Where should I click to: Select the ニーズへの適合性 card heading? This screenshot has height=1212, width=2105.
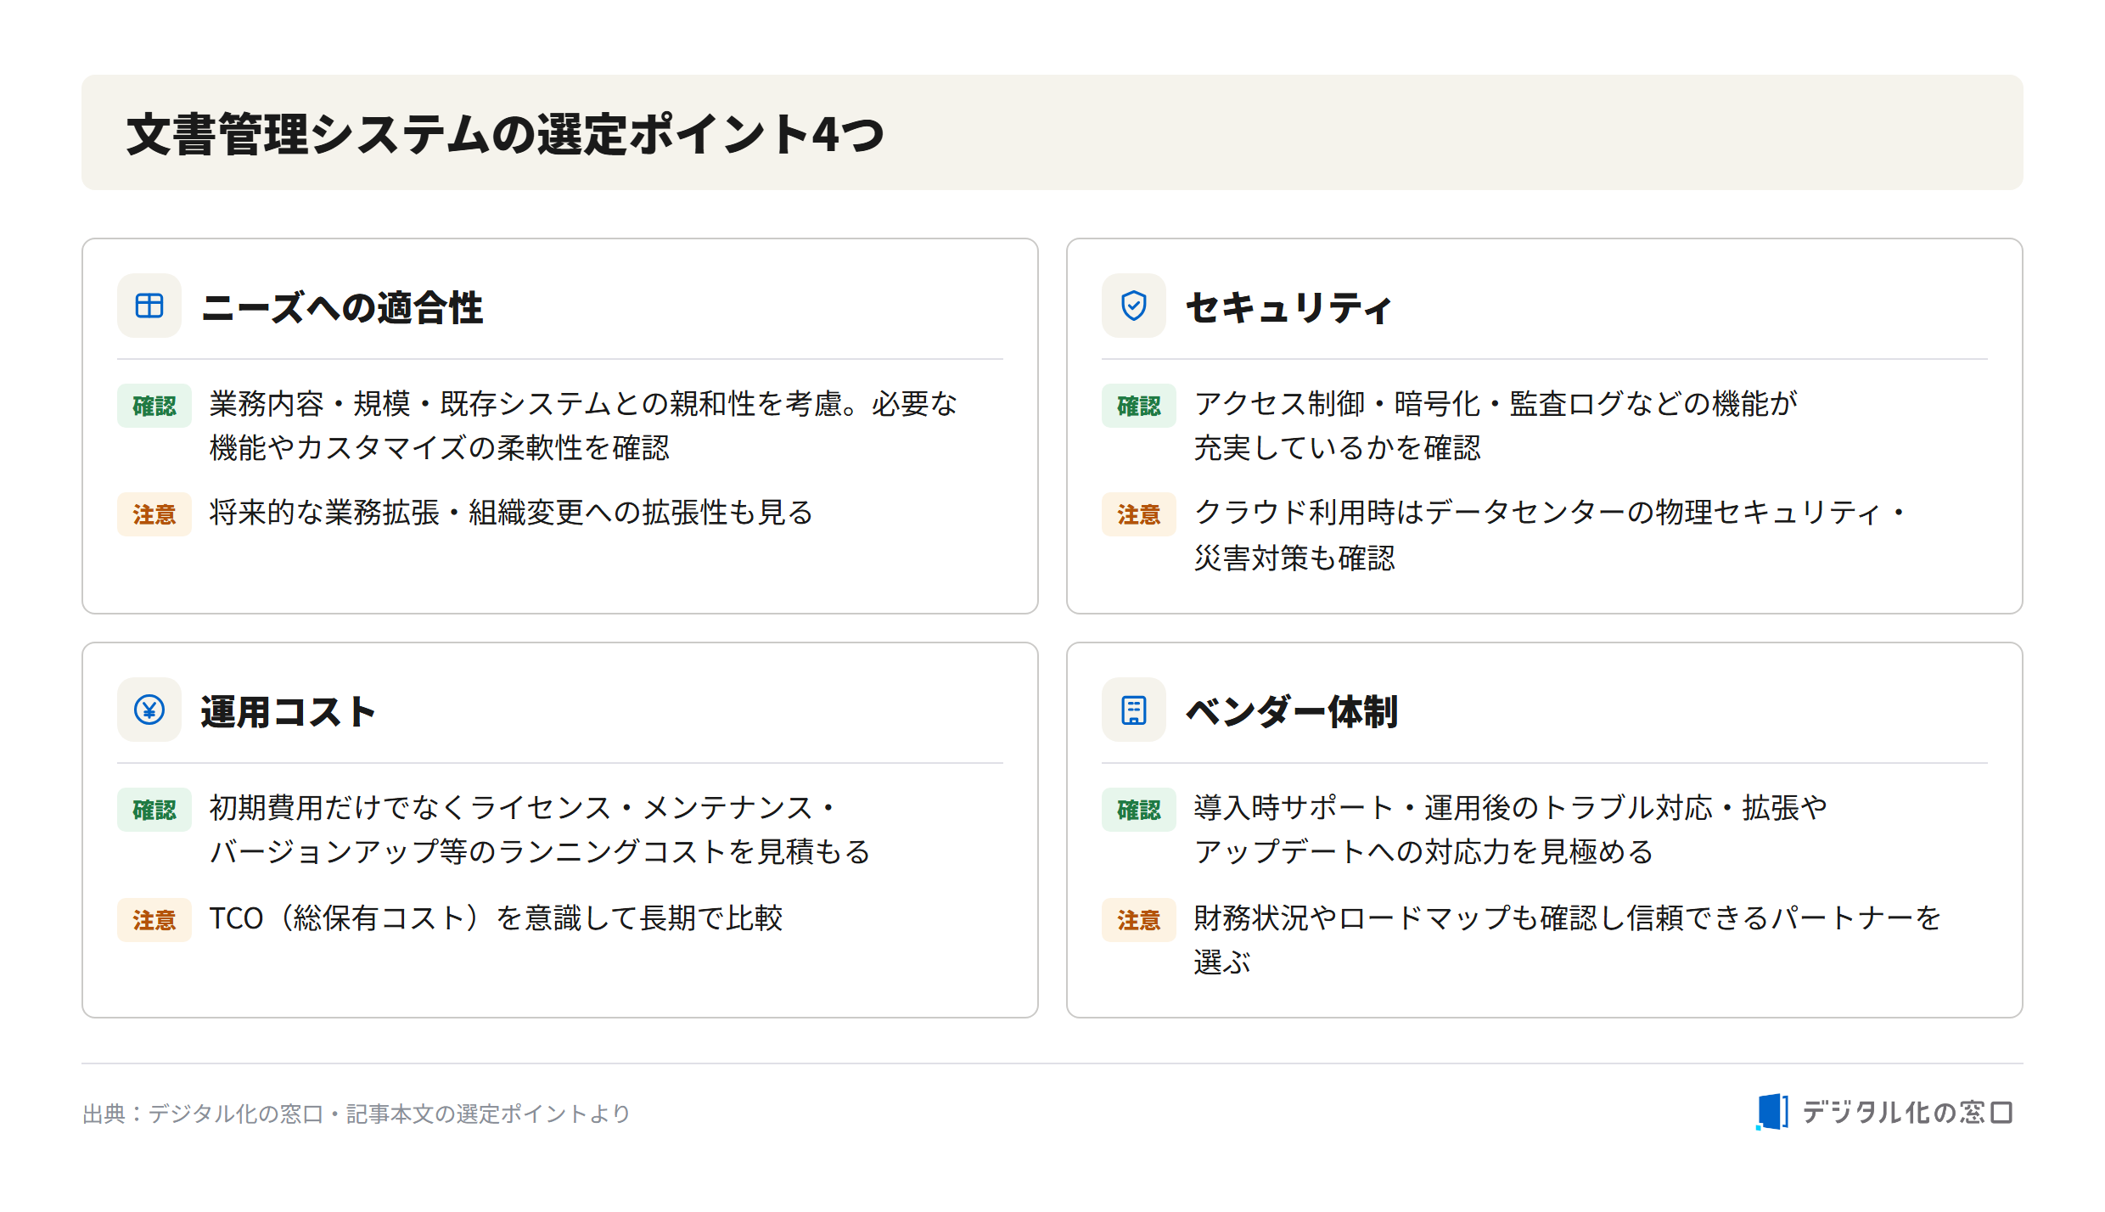coord(342,307)
